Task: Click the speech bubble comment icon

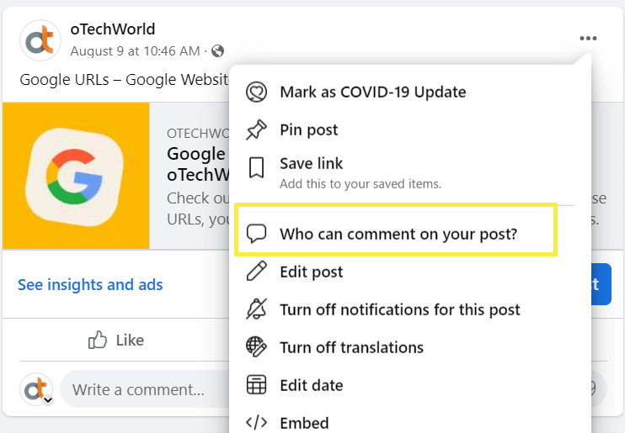Action: pos(256,234)
